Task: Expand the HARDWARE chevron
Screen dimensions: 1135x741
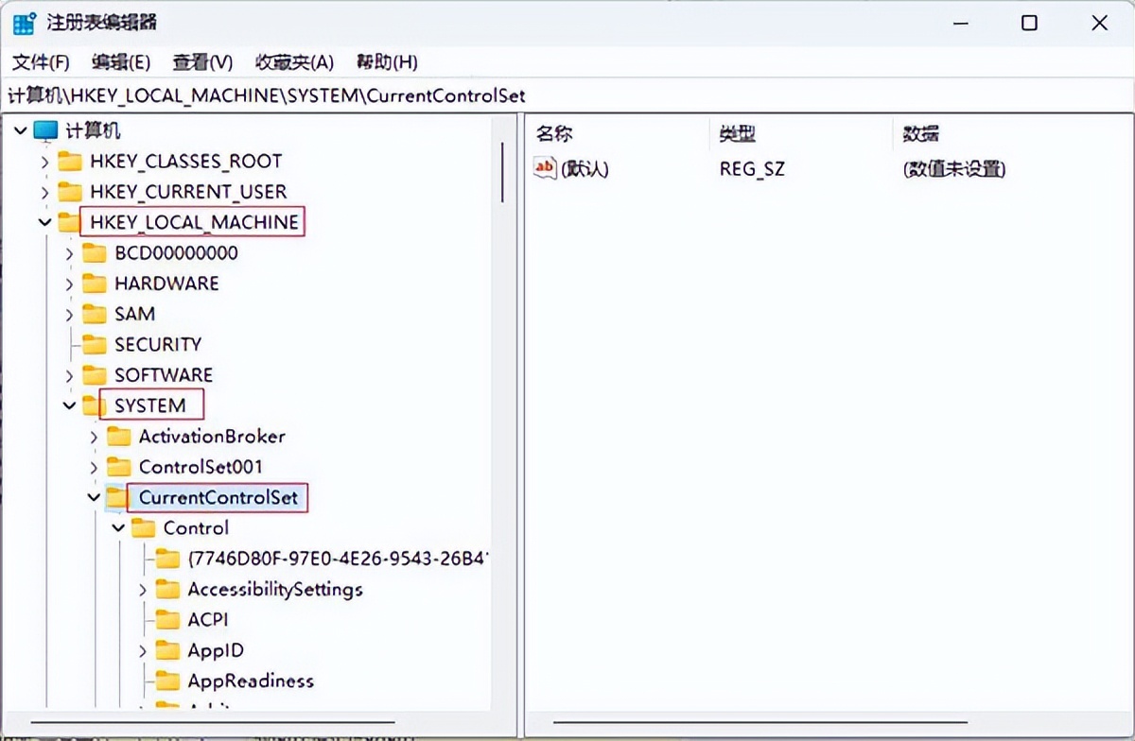Action: pyautogui.click(x=69, y=284)
